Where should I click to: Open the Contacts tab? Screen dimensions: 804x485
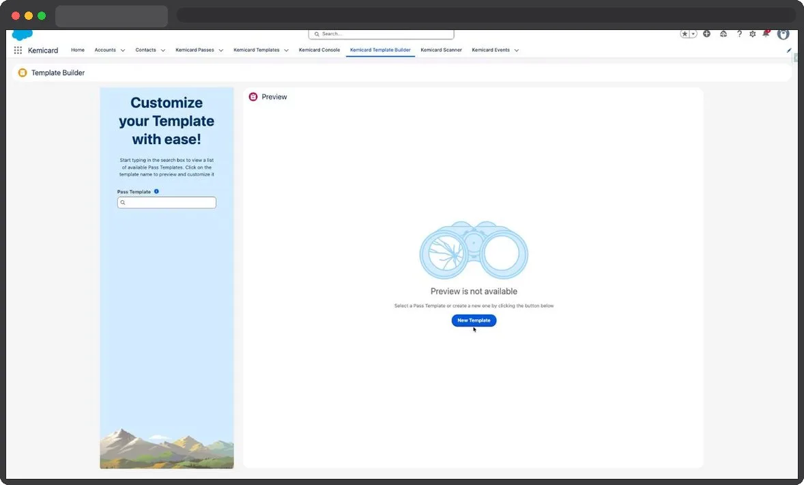(x=145, y=50)
